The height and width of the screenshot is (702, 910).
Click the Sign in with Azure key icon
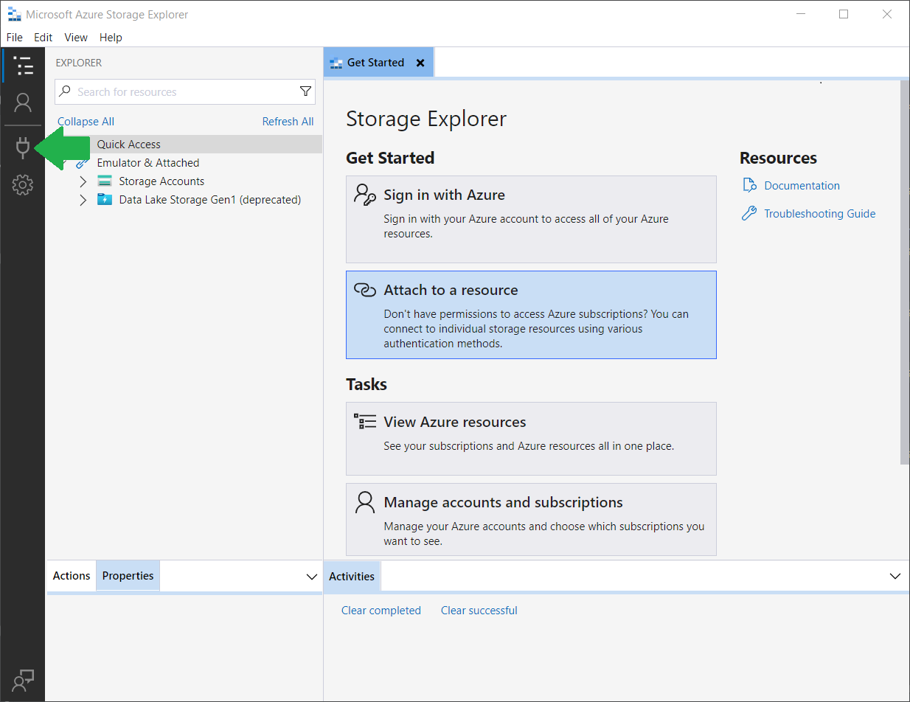pyautogui.click(x=365, y=195)
